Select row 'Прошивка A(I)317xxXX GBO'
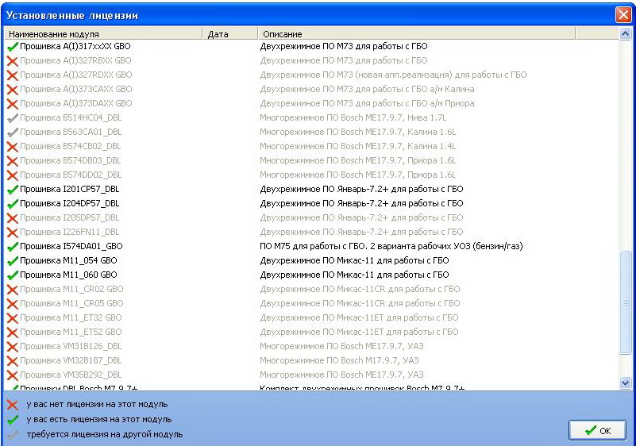The height and width of the screenshot is (446, 636). [x=311, y=46]
